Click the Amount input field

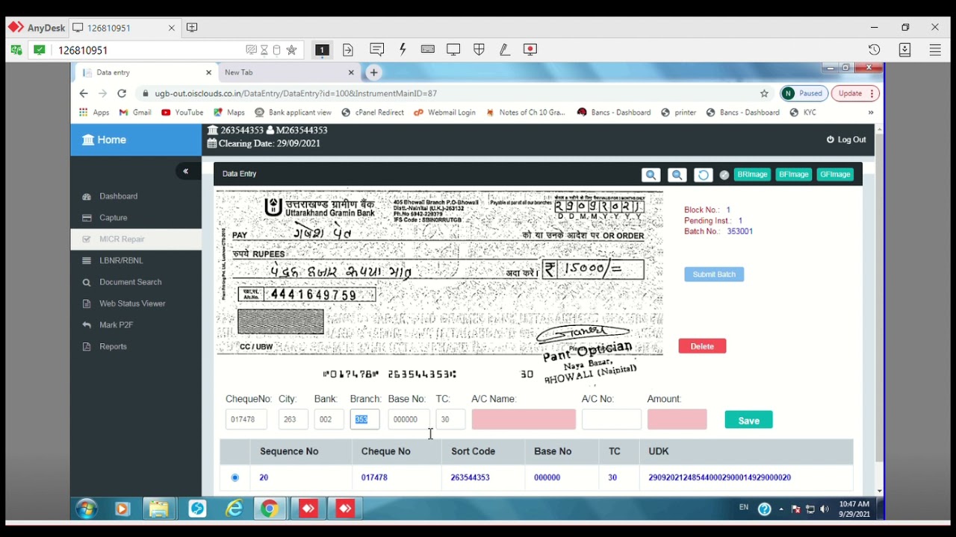[x=677, y=419]
